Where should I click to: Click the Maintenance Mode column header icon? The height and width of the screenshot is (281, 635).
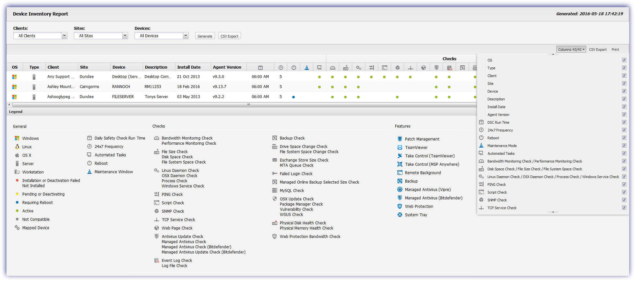[306, 68]
